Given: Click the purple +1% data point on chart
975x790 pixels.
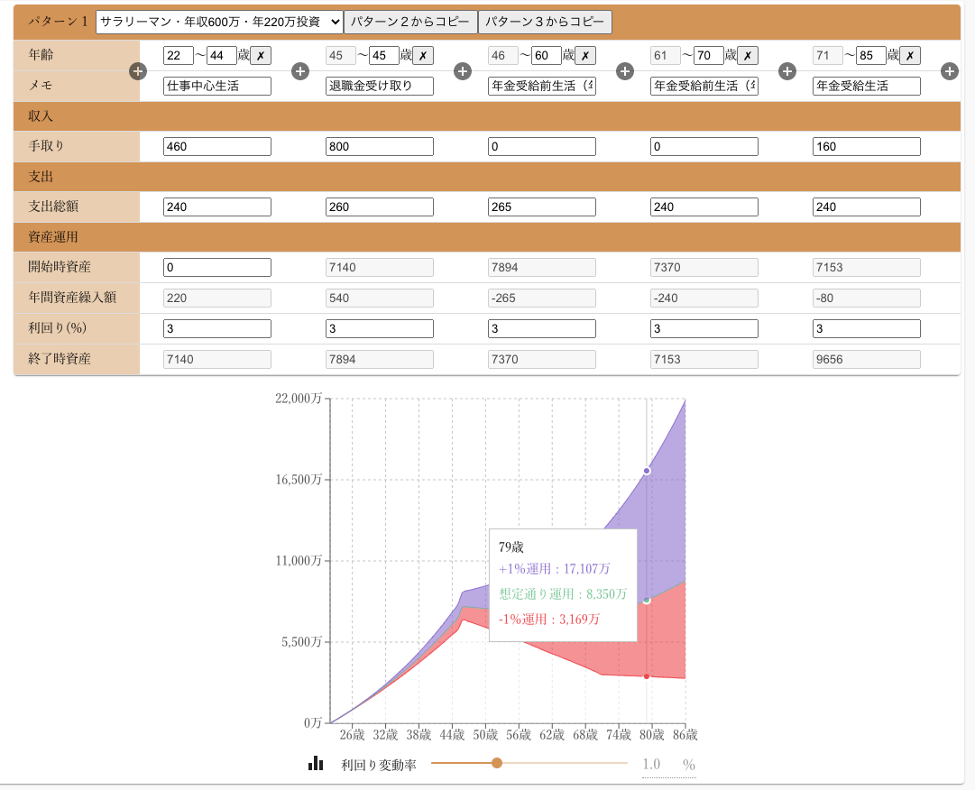Looking at the screenshot, I should tap(647, 471).
